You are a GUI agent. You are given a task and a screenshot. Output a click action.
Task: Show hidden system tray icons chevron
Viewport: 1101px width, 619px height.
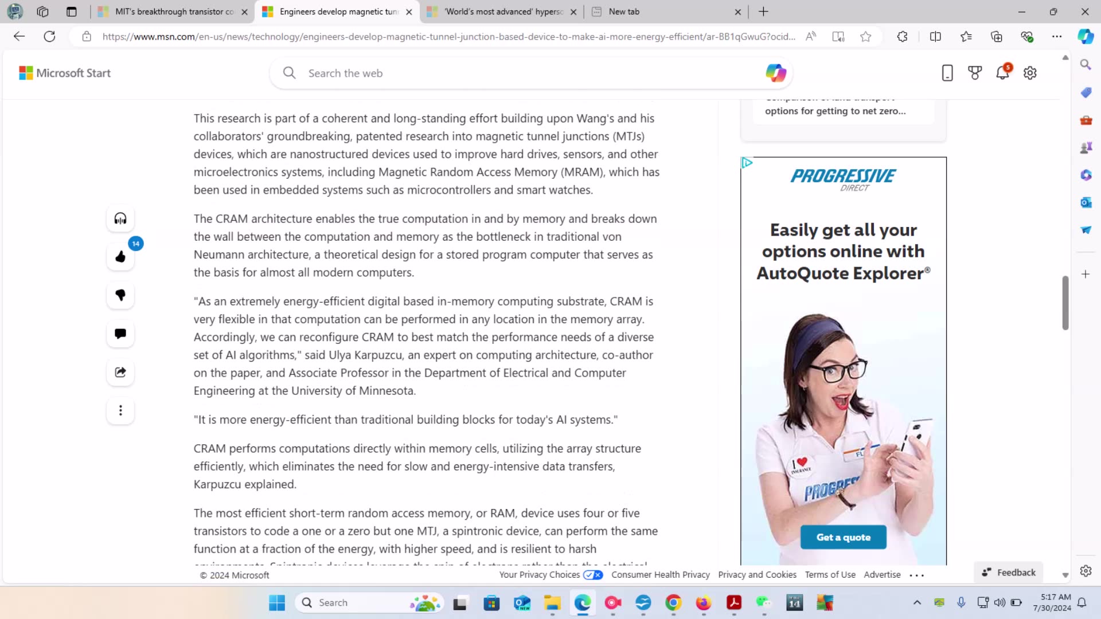point(917,602)
